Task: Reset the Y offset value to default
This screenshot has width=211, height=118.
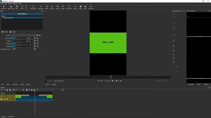Action: point(35,46)
